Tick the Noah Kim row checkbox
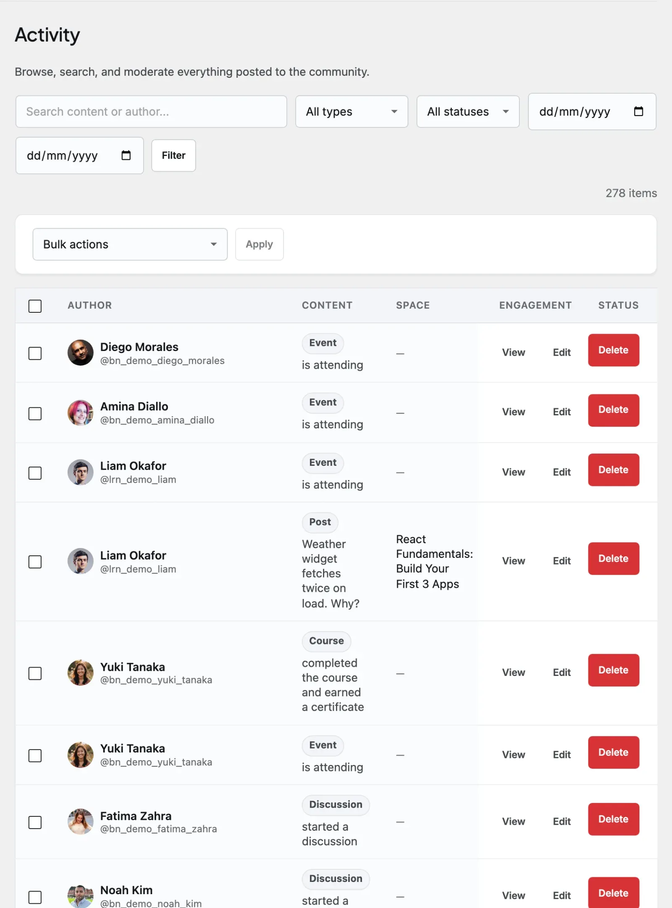 pyautogui.click(x=35, y=897)
